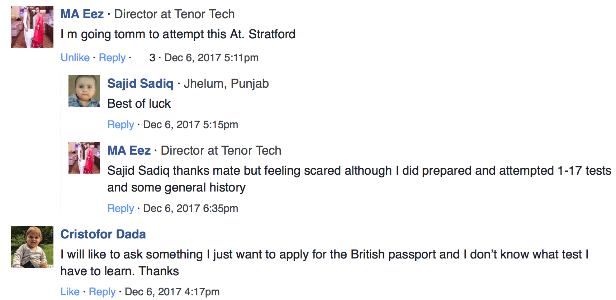Screen dimensions: 616x300
Task: Open MA Eez name above 'thanks mate' reply
Action: (x=129, y=150)
